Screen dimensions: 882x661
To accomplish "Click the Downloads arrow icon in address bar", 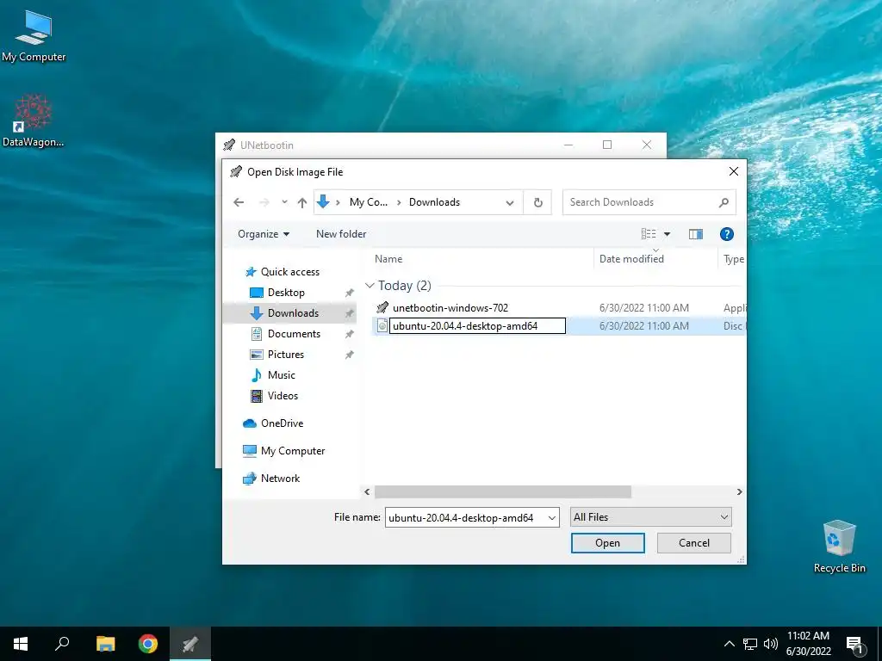I will pos(323,201).
